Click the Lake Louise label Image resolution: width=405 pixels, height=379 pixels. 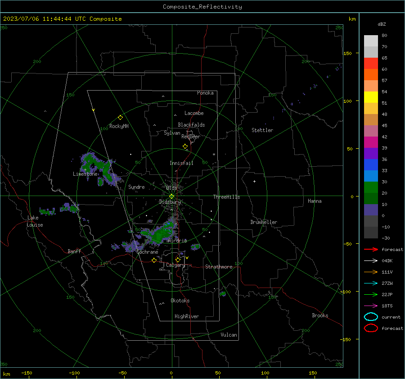[35, 221]
